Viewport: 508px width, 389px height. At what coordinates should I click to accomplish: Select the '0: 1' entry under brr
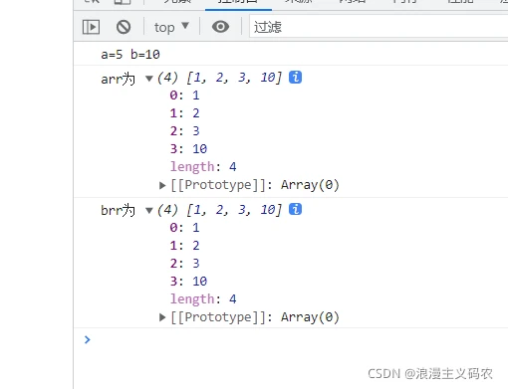pyautogui.click(x=184, y=228)
